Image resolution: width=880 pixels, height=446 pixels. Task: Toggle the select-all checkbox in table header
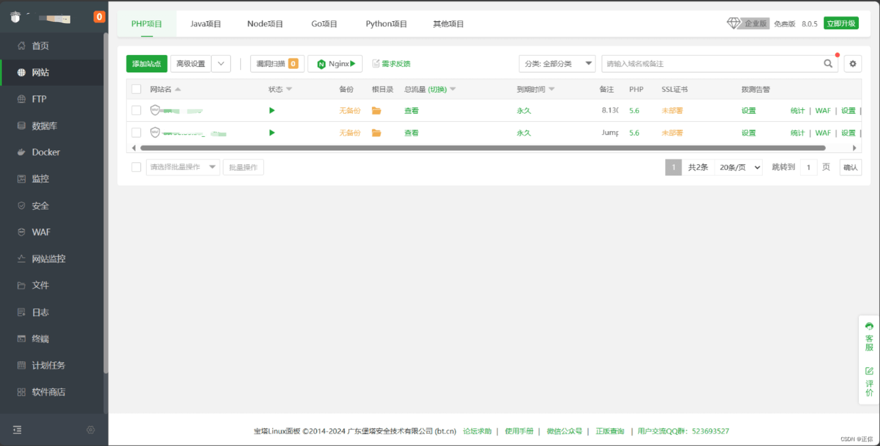(136, 89)
